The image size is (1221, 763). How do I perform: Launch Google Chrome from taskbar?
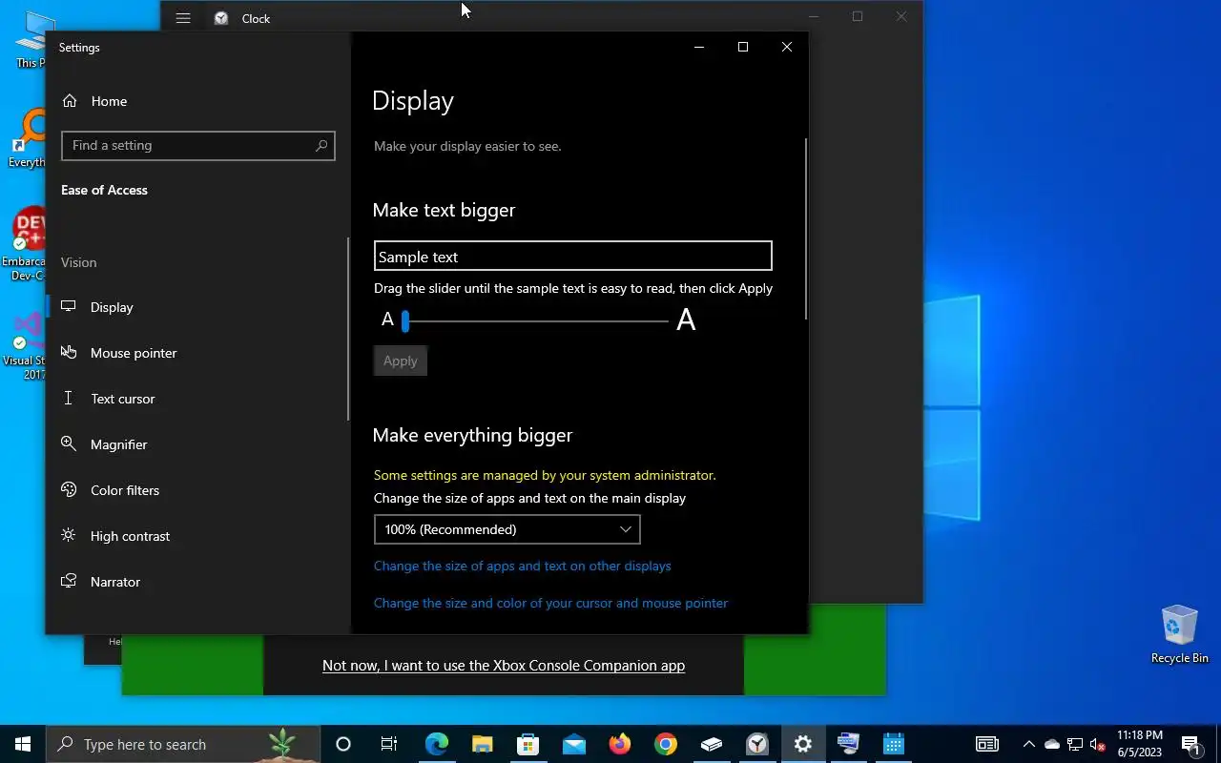pos(666,744)
